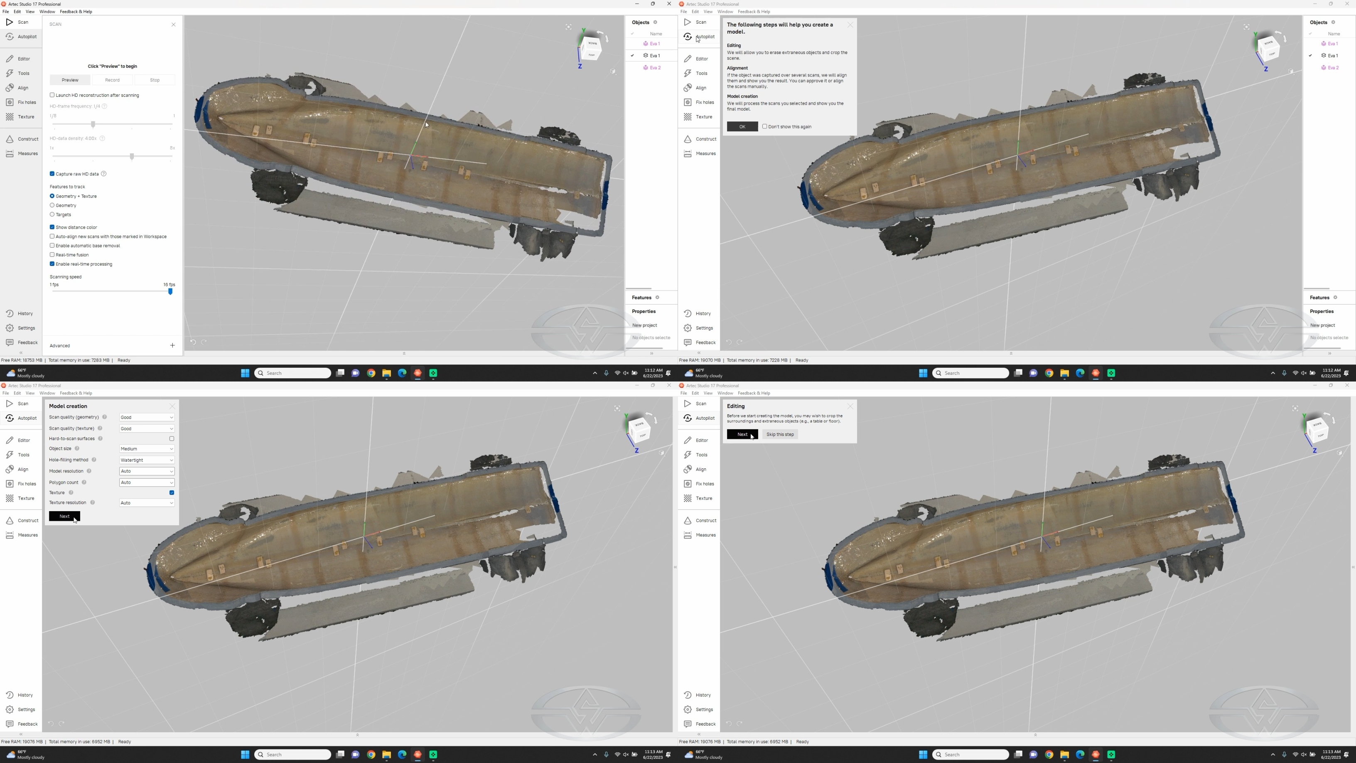Select Targets tracking radio button
1356x763 pixels.
point(52,214)
